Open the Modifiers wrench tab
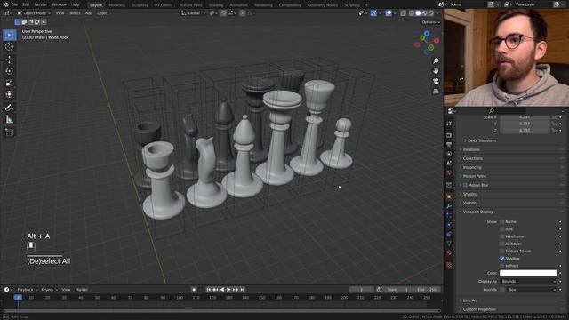Viewport: 569px width, 320px height. (x=449, y=206)
